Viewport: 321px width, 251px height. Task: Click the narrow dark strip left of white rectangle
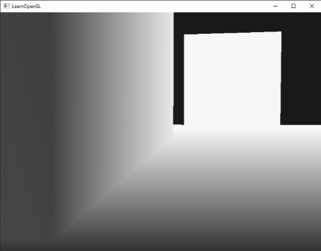coord(179,80)
